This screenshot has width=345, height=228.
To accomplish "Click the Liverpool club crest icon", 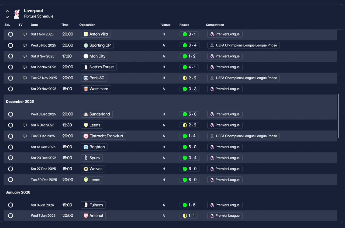I will coord(17,14).
